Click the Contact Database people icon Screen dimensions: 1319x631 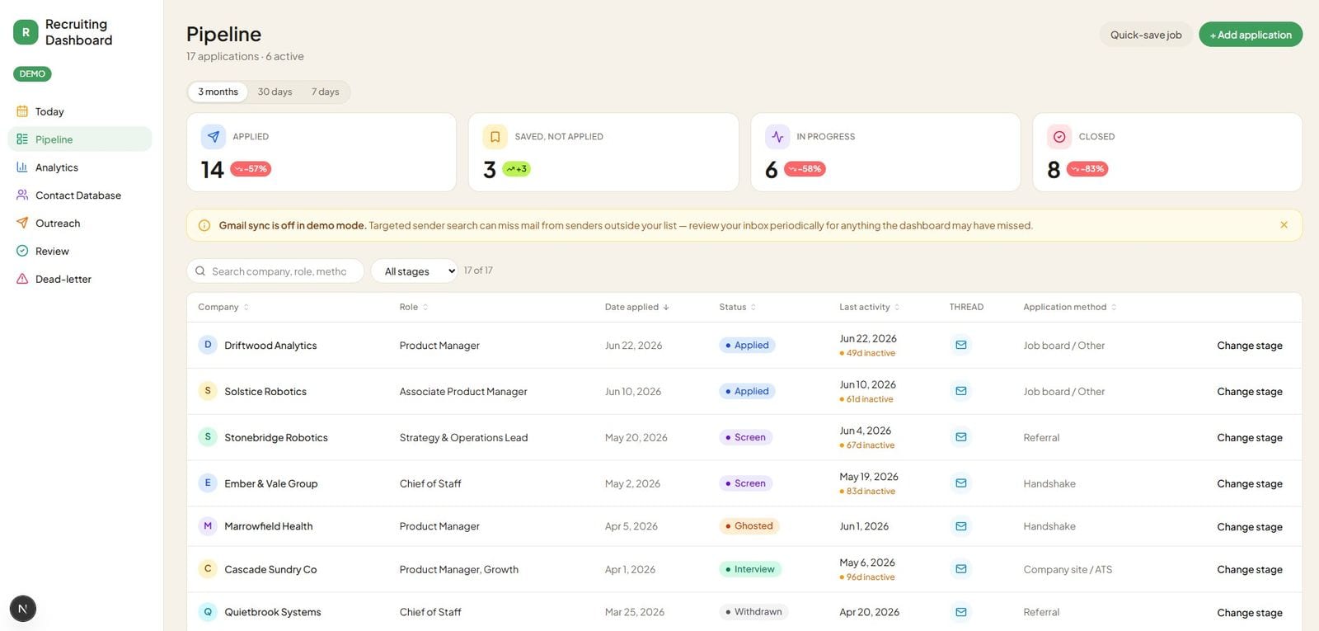click(22, 195)
